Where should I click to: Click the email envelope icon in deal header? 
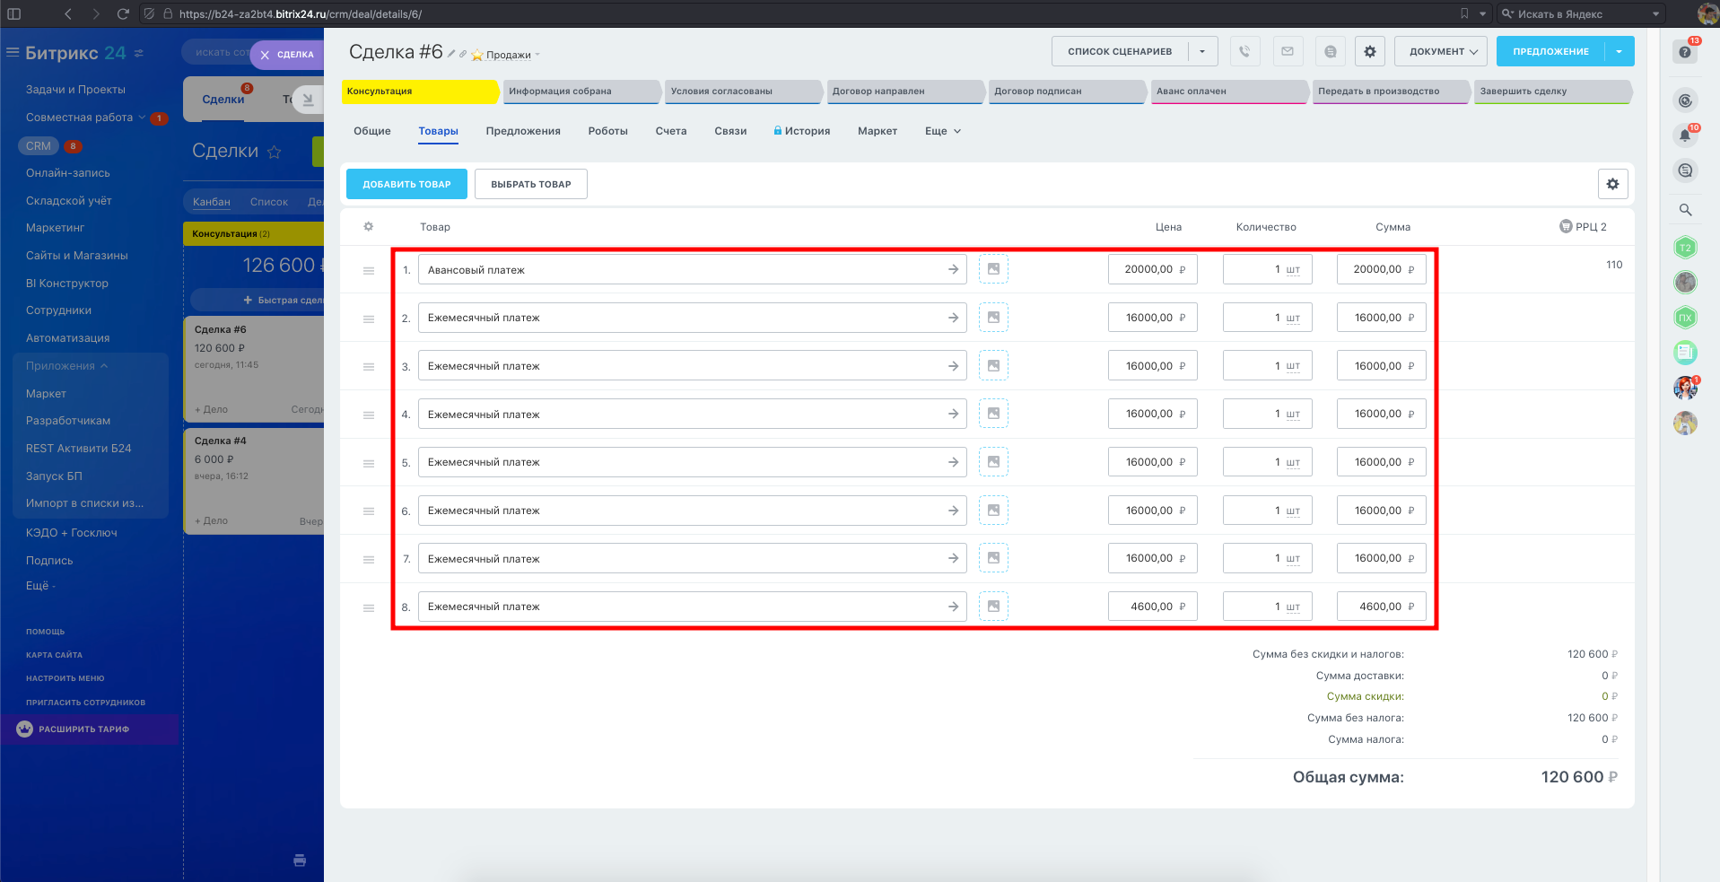(x=1288, y=52)
